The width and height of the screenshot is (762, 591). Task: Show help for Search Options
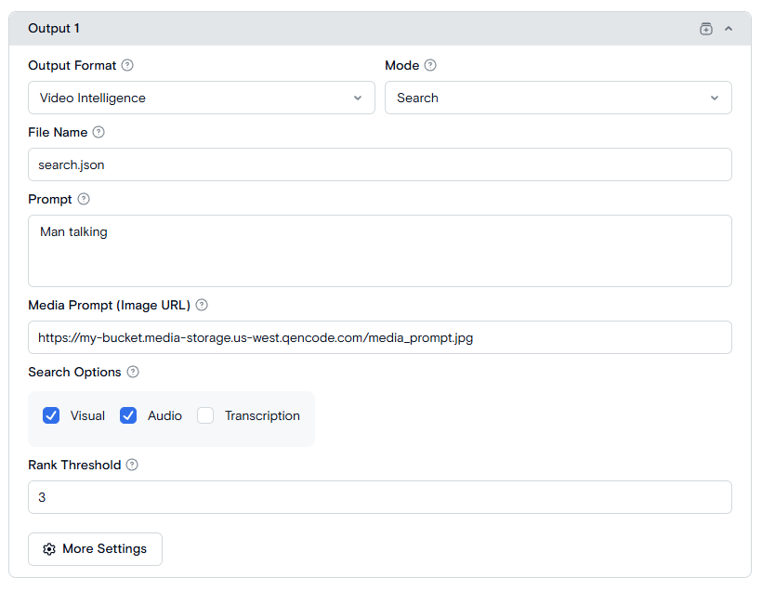133,373
